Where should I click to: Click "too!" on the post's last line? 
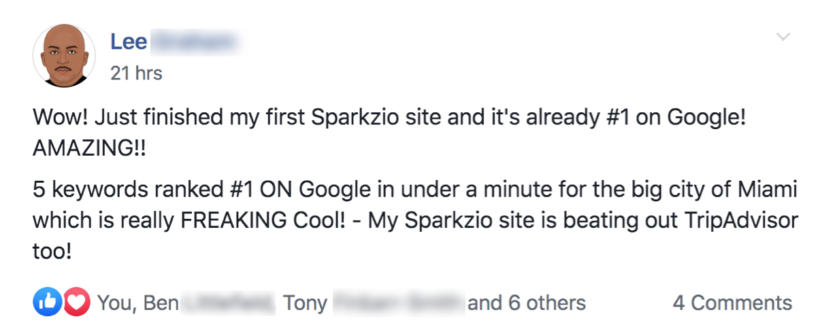coord(52,252)
